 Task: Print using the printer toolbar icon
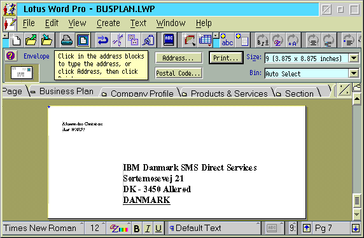[67, 40]
